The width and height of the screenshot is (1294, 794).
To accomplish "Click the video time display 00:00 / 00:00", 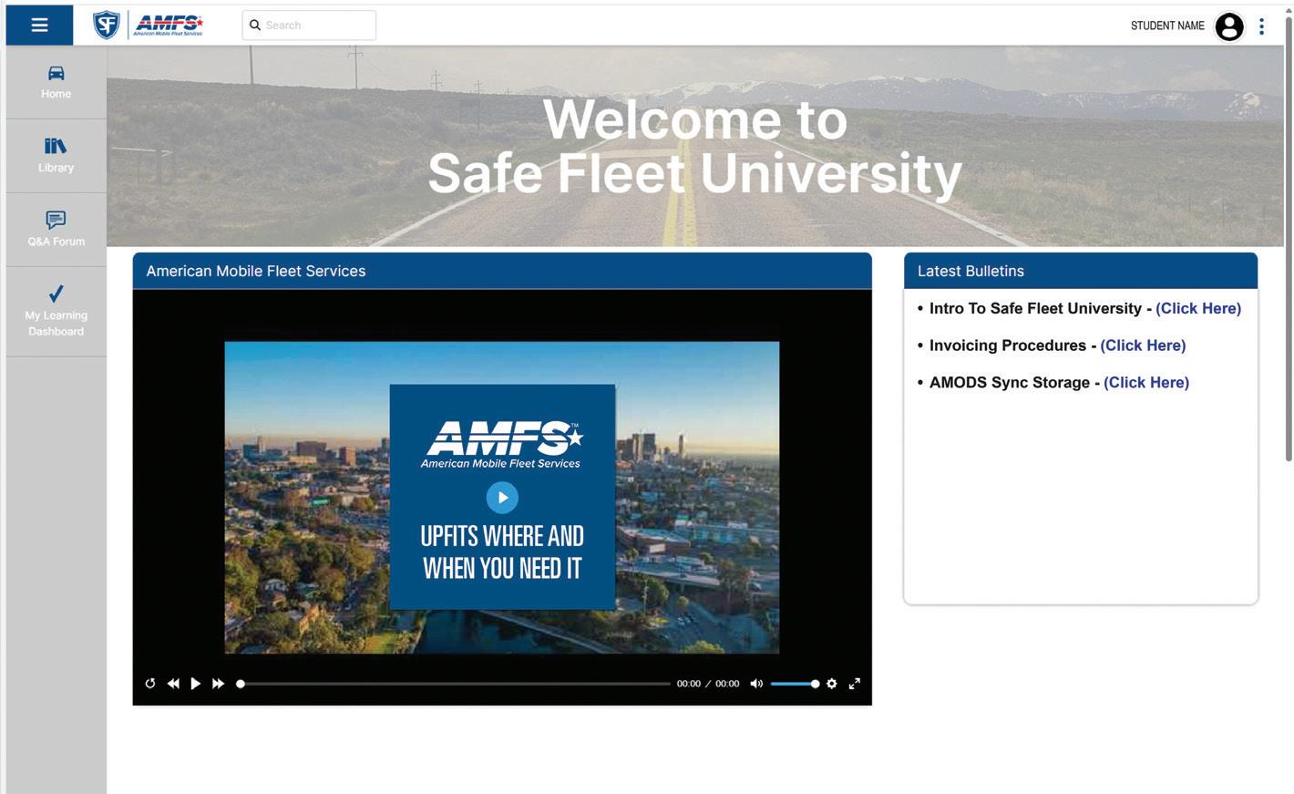I will (x=708, y=684).
